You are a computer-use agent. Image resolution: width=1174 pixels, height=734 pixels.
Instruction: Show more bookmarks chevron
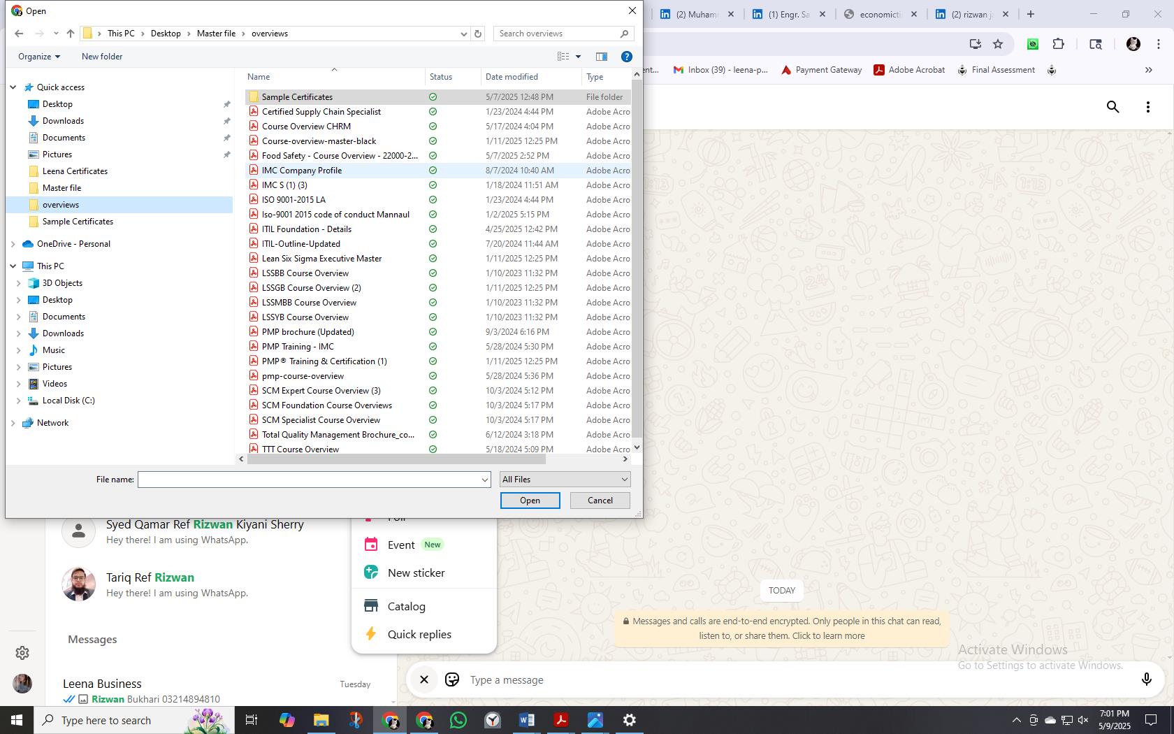click(1148, 70)
